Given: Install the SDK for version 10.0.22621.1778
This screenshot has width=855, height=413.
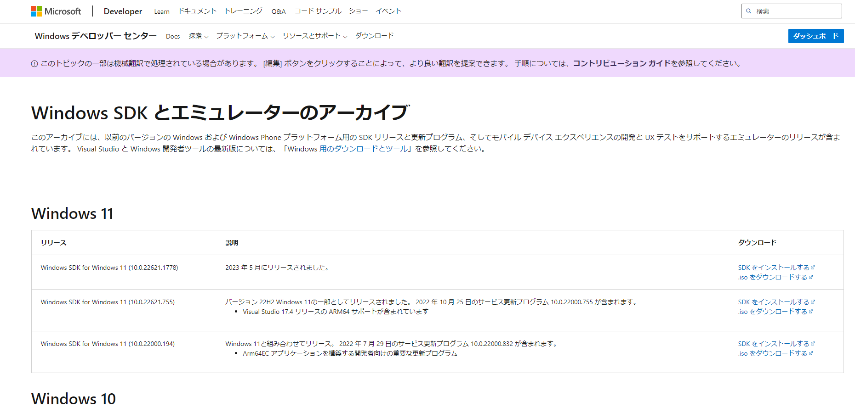Looking at the screenshot, I should coord(773,268).
